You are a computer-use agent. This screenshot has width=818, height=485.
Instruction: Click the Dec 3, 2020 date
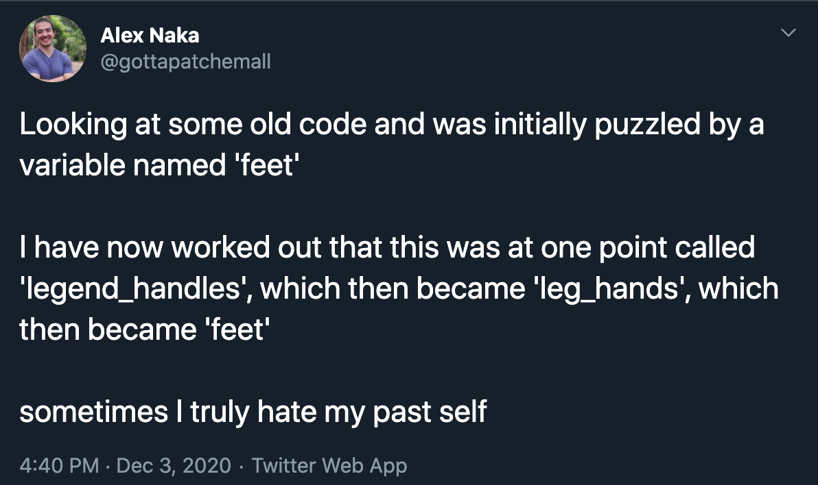tap(174, 465)
